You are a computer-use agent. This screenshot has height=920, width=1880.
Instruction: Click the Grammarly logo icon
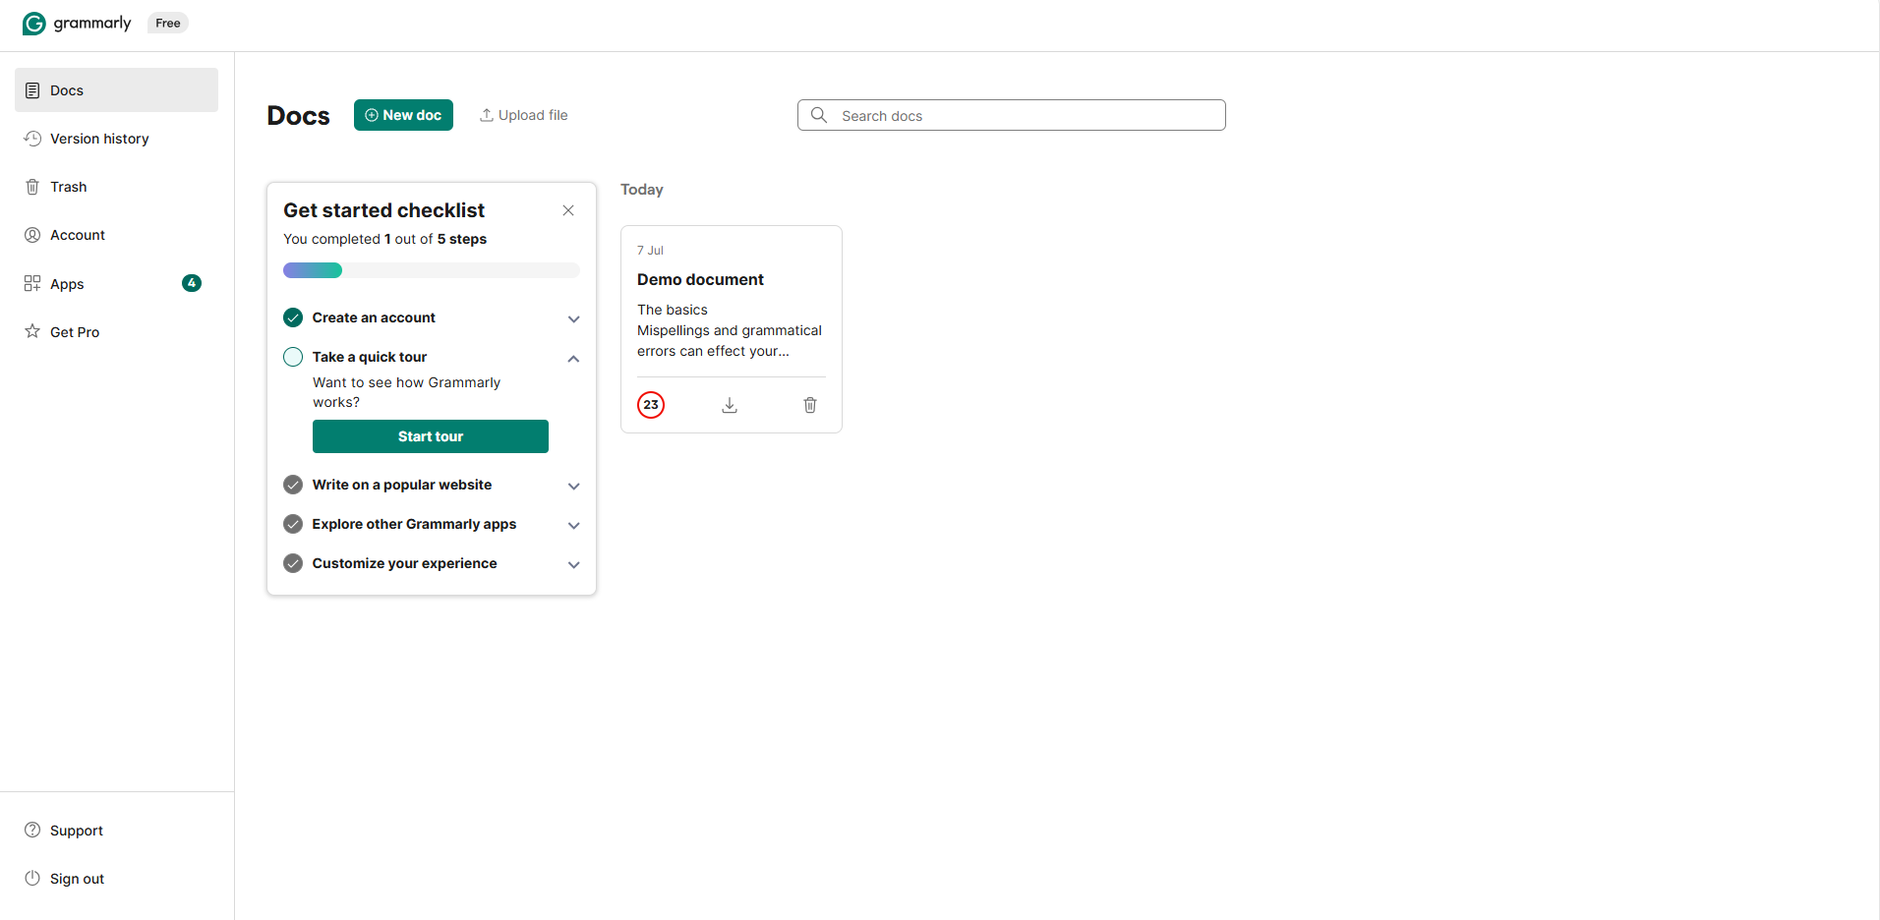pyautogui.click(x=34, y=24)
